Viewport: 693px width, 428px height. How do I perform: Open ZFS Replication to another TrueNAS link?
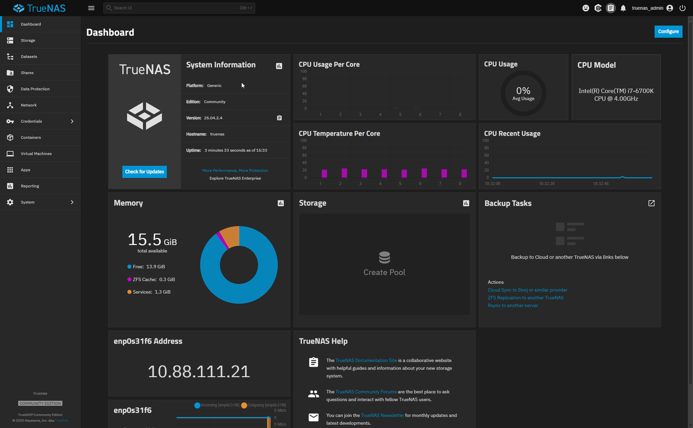pos(525,297)
